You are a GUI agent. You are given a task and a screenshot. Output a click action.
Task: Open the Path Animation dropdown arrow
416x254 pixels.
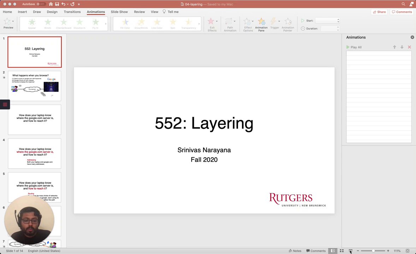click(x=234, y=21)
